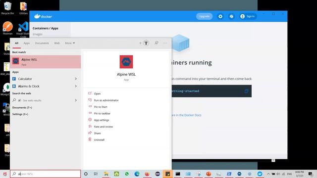Click the Docker whale logo
The width and height of the screenshot is (317, 178).
(43, 16)
